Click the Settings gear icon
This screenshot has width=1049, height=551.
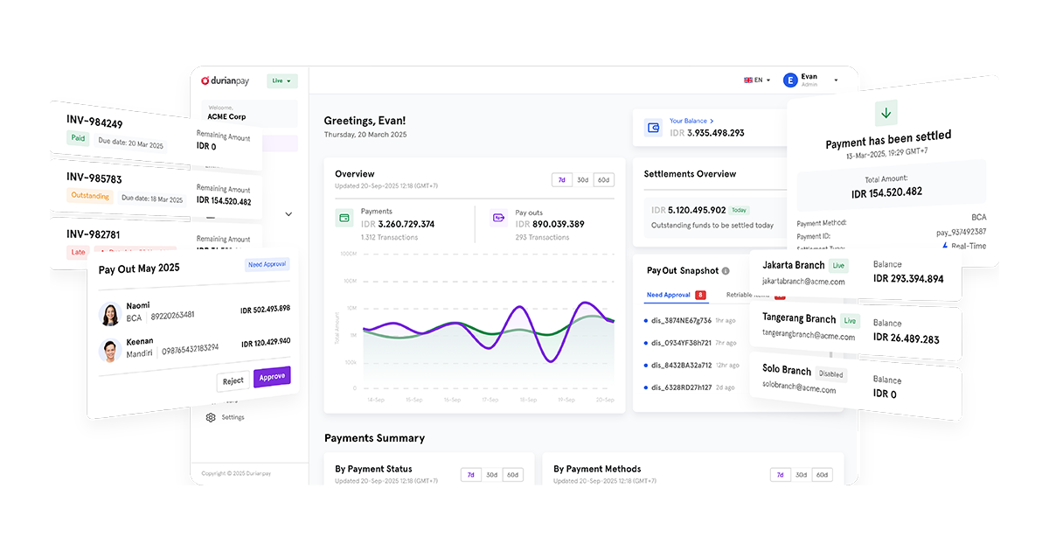coord(211,417)
